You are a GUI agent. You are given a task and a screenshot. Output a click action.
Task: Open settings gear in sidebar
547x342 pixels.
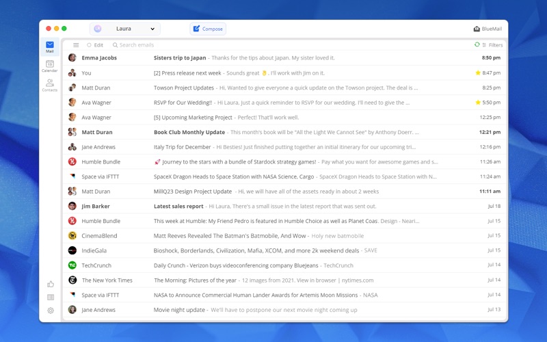pos(51,311)
